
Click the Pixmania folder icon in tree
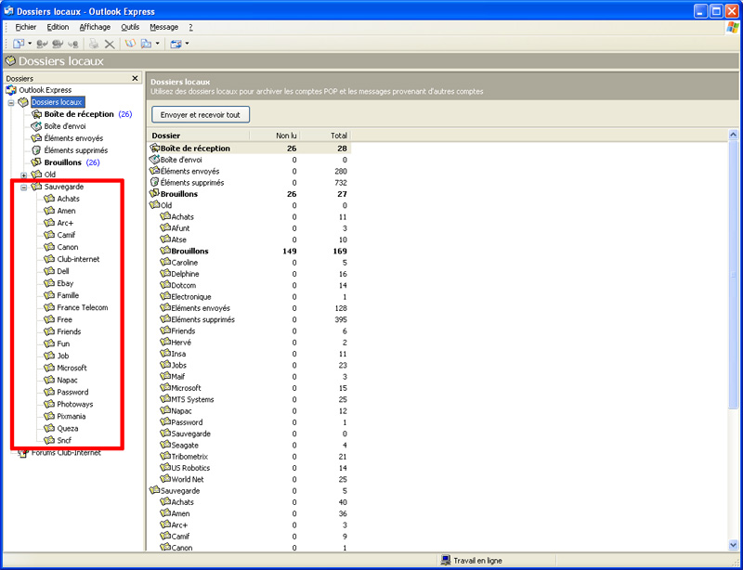[49, 417]
